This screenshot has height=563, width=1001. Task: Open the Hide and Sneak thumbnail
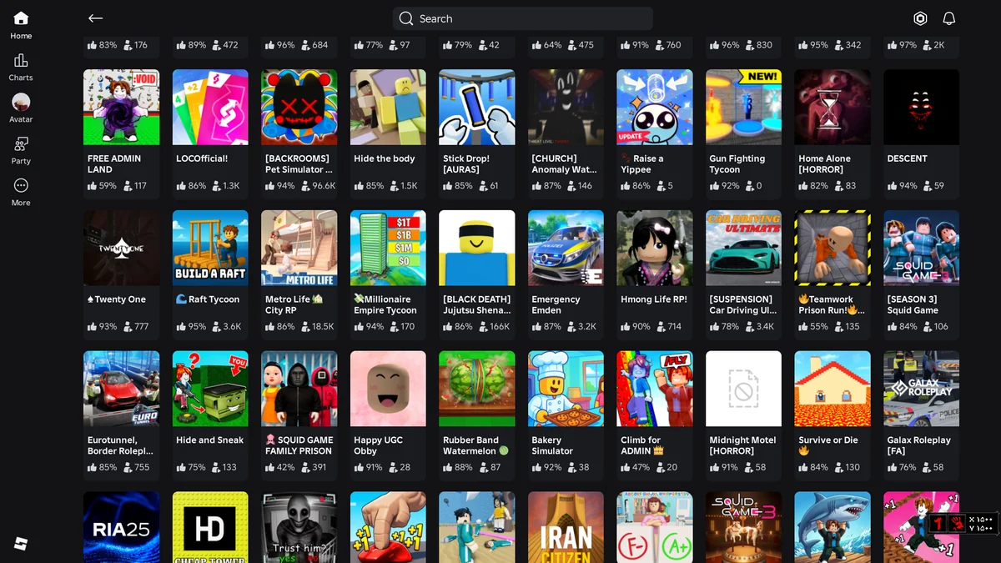pos(210,389)
